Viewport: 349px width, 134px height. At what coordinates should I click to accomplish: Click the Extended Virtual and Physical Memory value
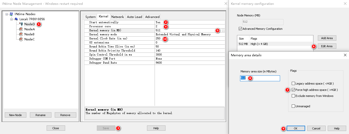[x=183, y=35]
